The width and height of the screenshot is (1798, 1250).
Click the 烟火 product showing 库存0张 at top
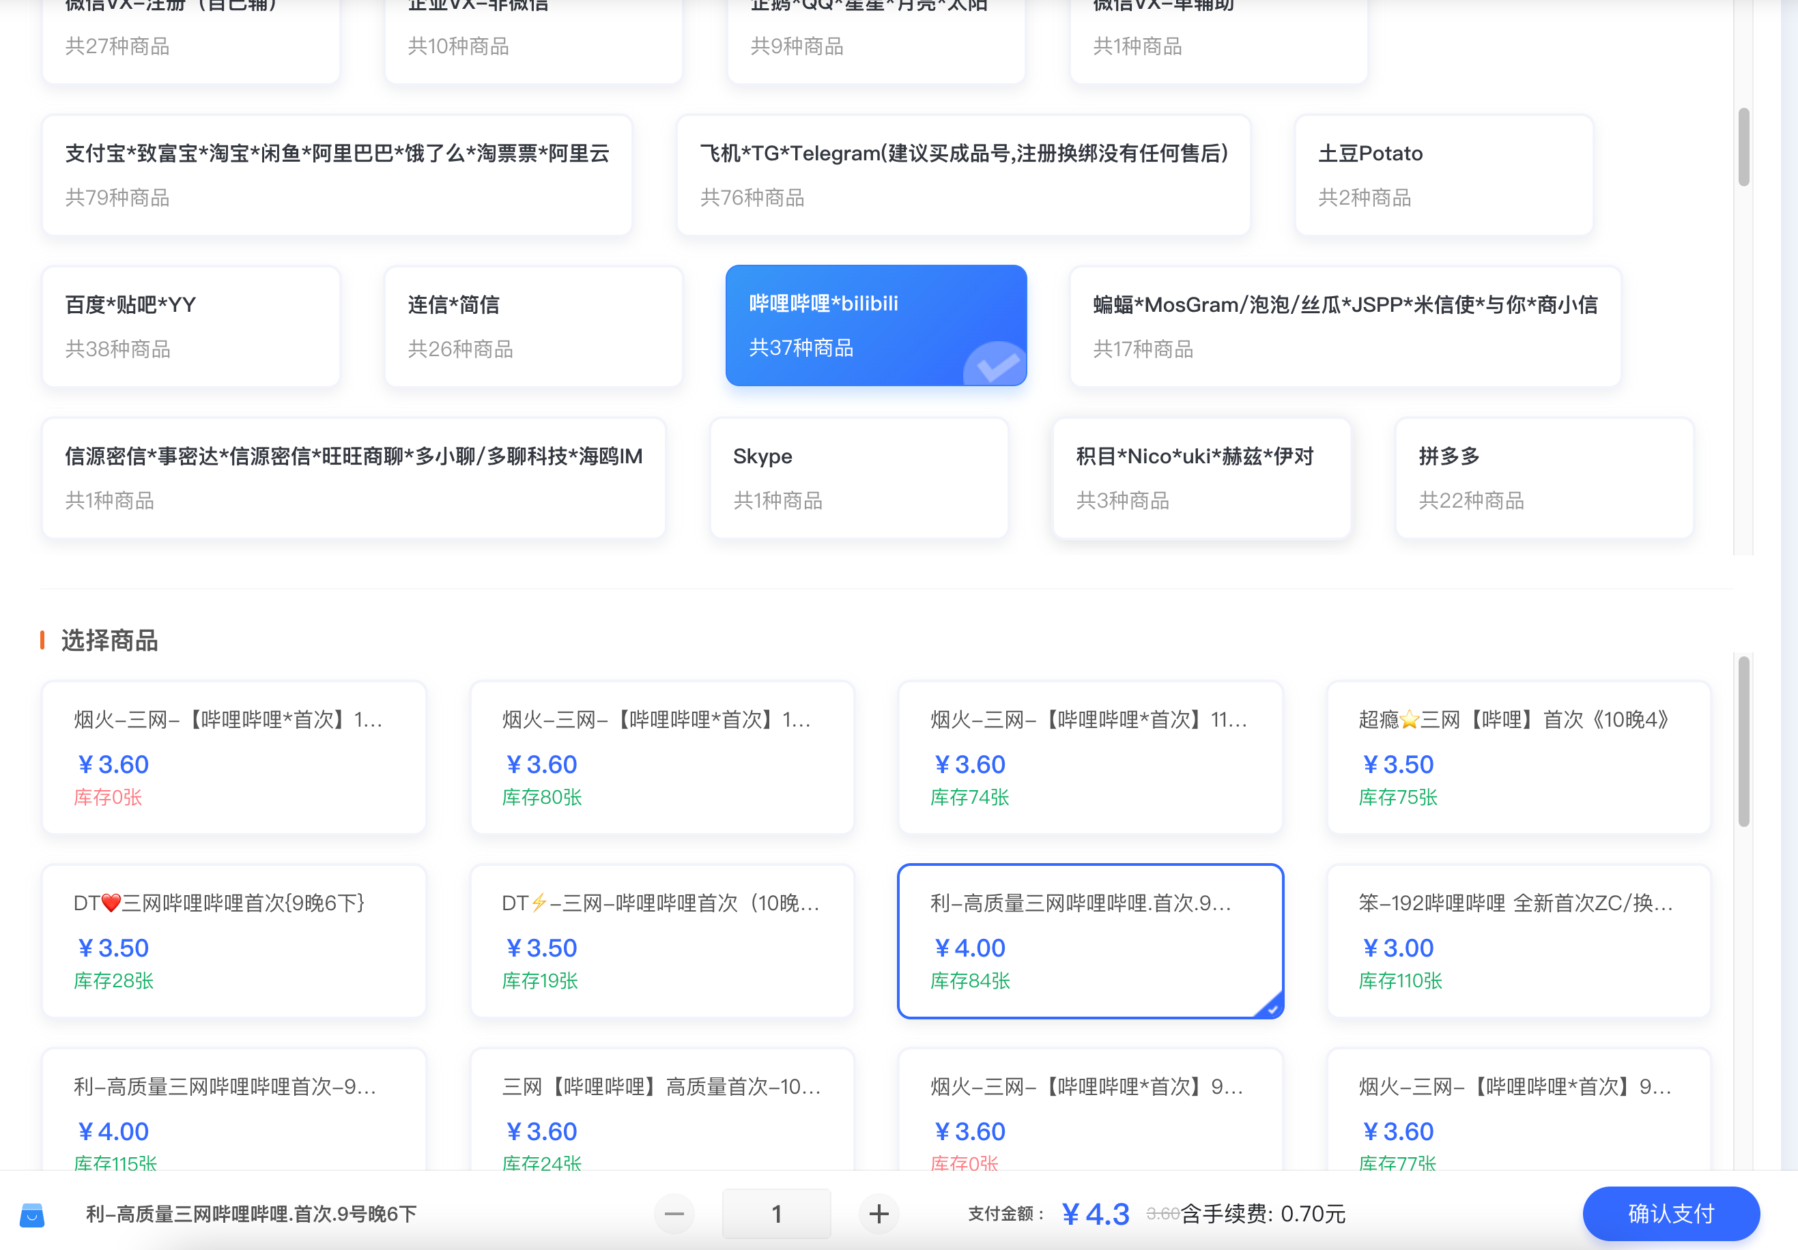234,757
